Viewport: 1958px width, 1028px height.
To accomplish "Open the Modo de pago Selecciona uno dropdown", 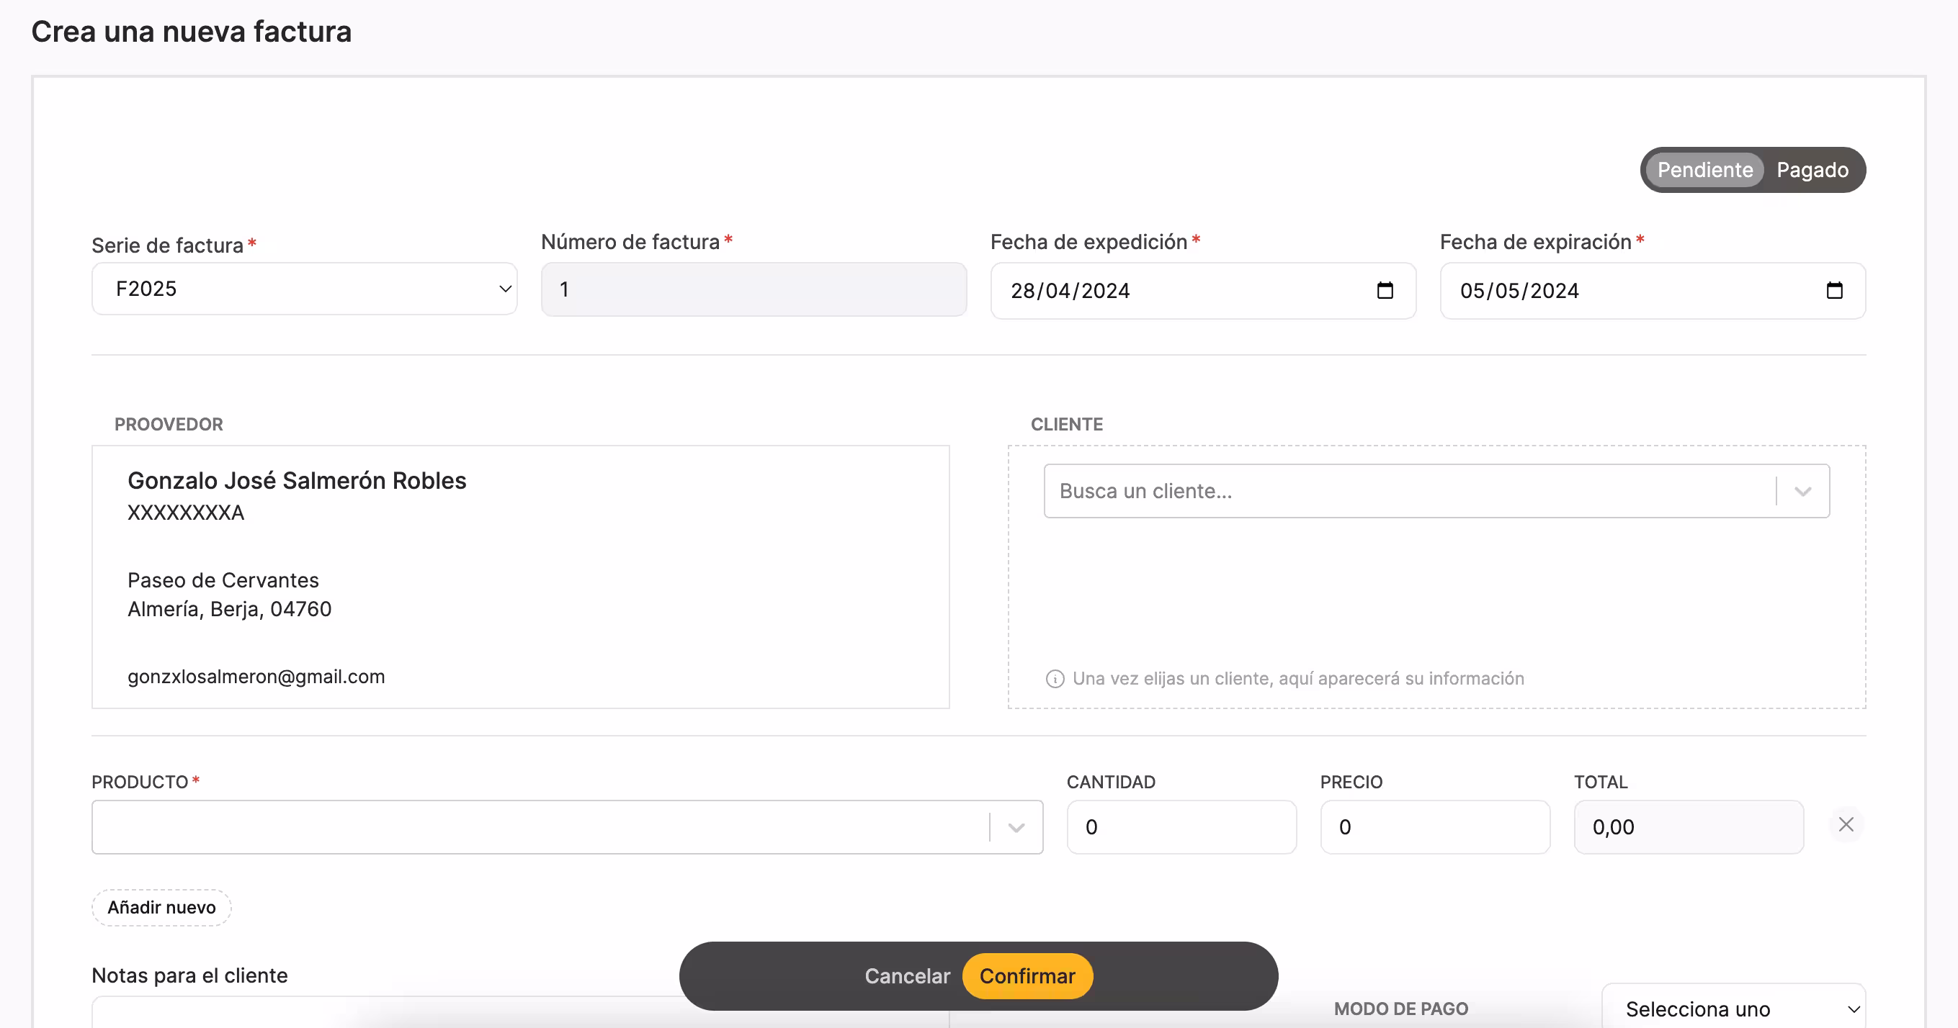I will pos(1733,1009).
